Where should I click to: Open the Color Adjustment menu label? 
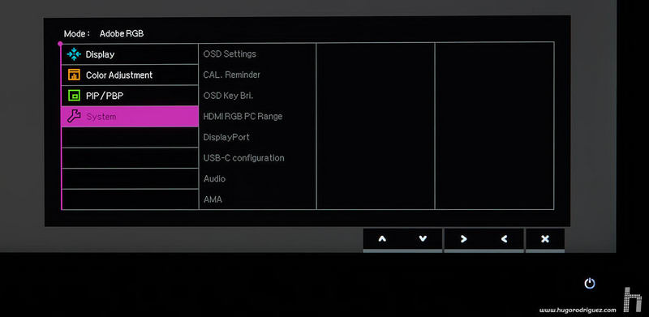119,75
